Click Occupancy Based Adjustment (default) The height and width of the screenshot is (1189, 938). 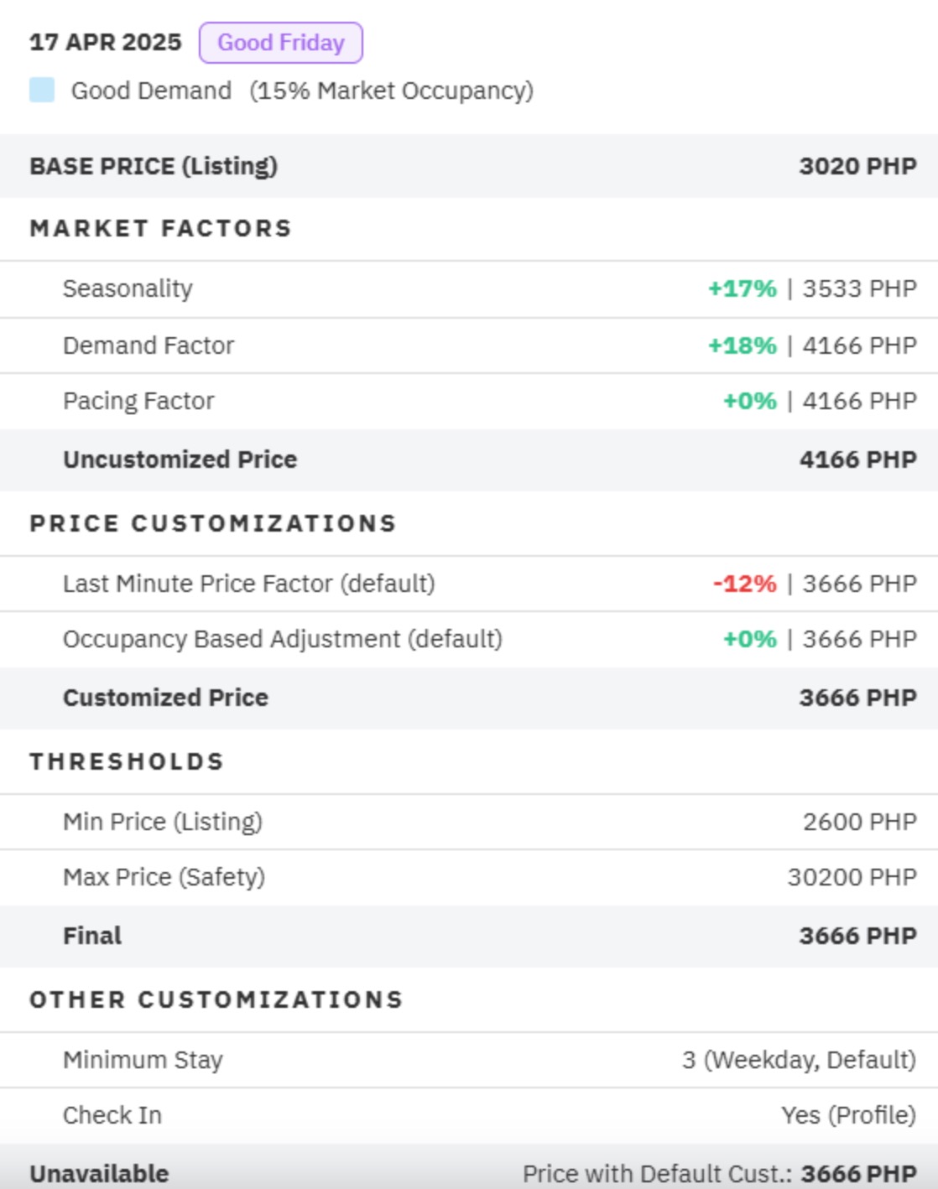[283, 639]
